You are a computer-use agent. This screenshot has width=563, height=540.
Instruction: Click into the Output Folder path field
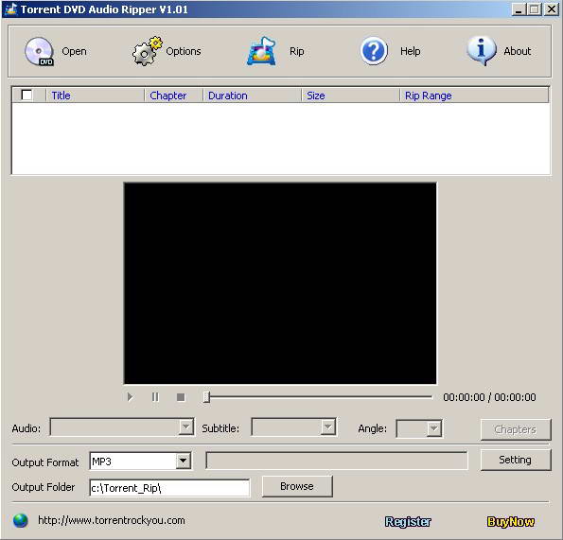(169, 488)
